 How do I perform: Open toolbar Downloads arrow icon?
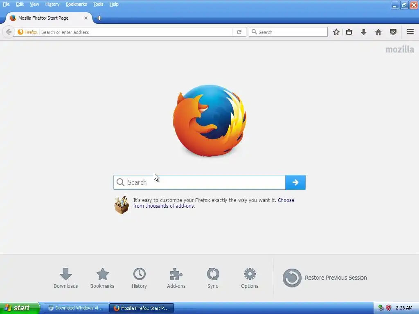click(x=364, y=32)
